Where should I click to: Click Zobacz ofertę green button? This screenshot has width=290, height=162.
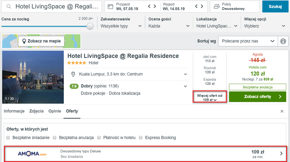pyautogui.click(x=258, y=97)
